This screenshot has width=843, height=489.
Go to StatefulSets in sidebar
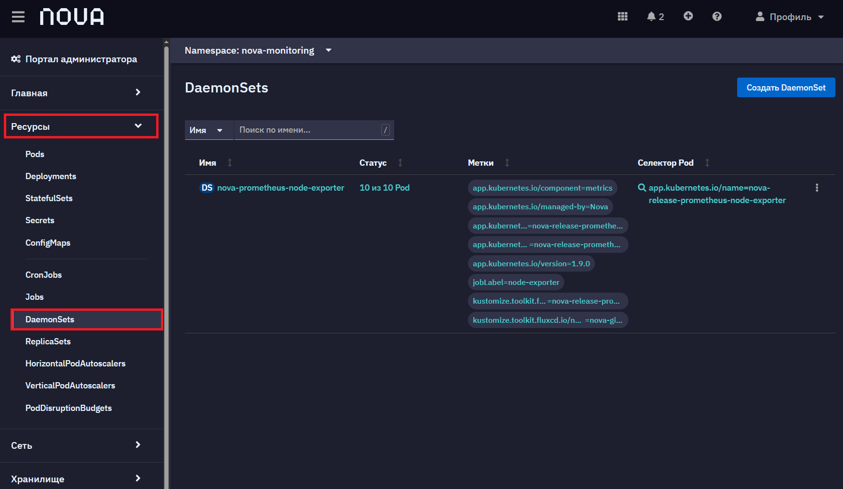pos(49,198)
